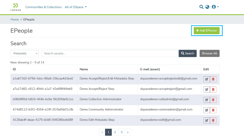244x138 pixels.
Task: Edit the Demo Collection Administrator eperson
Action: (x=206, y=100)
